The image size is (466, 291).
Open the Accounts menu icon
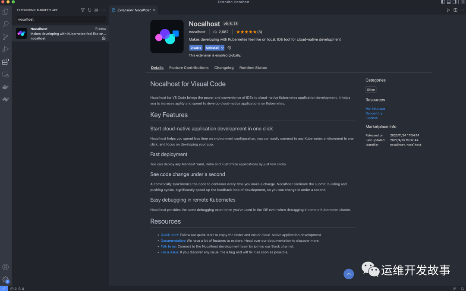(x=5, y=267)
